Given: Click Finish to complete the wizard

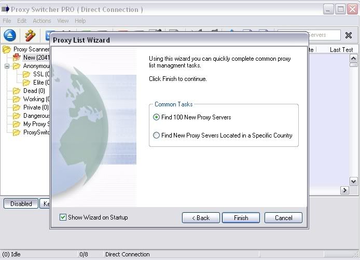Looking at the screenshot, I should (x=241, y=217).
